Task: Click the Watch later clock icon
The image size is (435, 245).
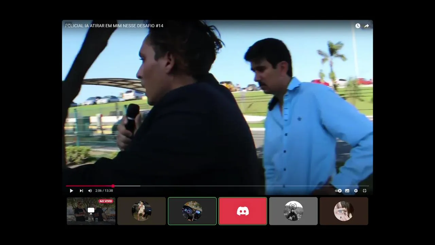Action: (358, 26)
